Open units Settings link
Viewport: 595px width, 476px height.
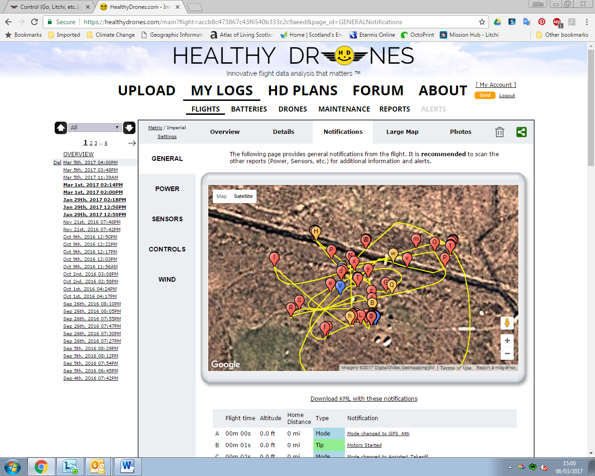167,137
